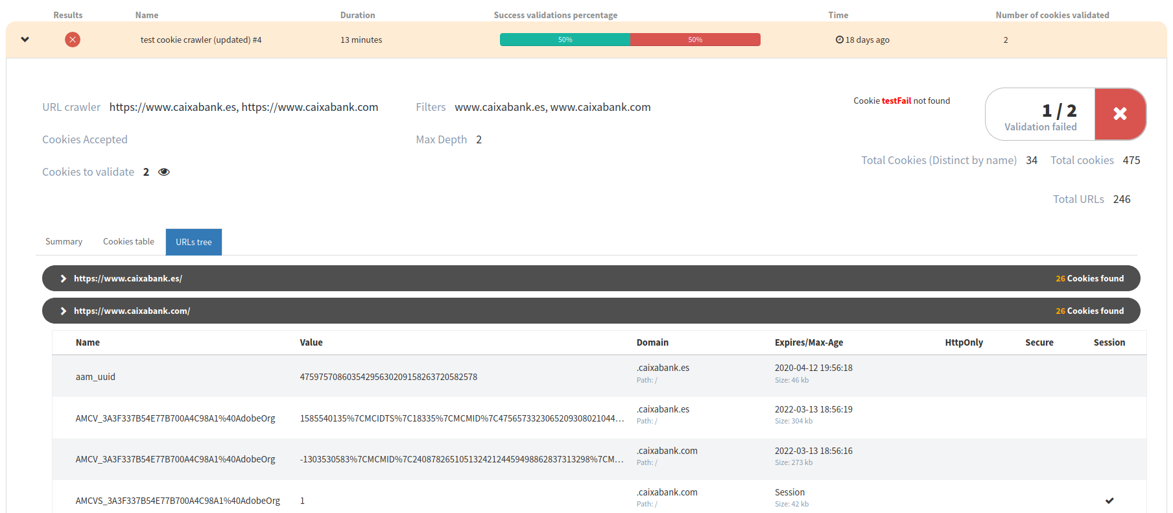
Task: Select the URLs tree tab
Action: coord(194,242)
